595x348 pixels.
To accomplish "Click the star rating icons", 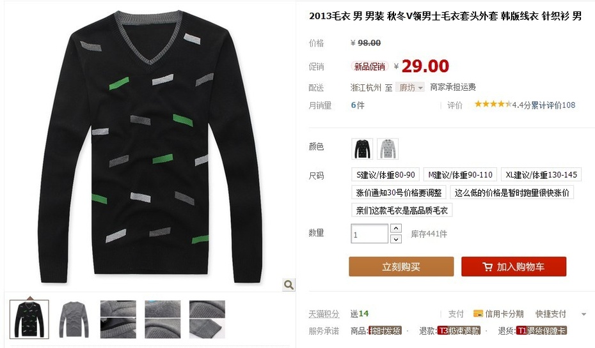I will tap(493, 104).
